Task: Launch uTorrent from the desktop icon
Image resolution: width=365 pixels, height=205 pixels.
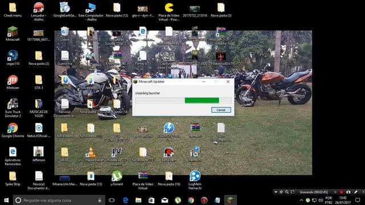Action: coord(117,178)
